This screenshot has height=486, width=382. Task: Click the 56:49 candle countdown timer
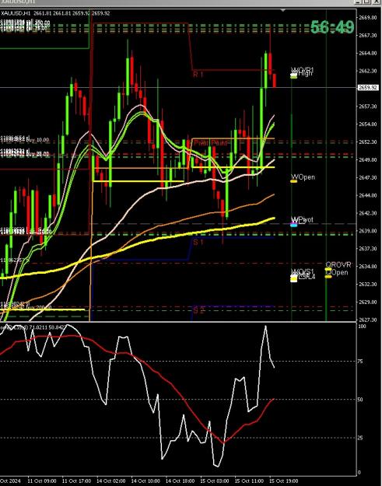(332, 27)
